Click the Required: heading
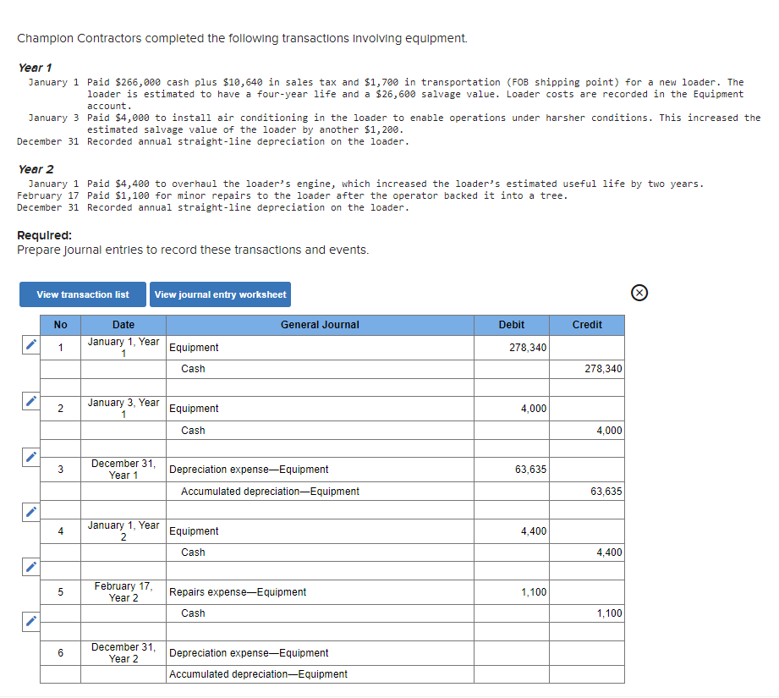This screenshot has height=698, width=779. 44,235
